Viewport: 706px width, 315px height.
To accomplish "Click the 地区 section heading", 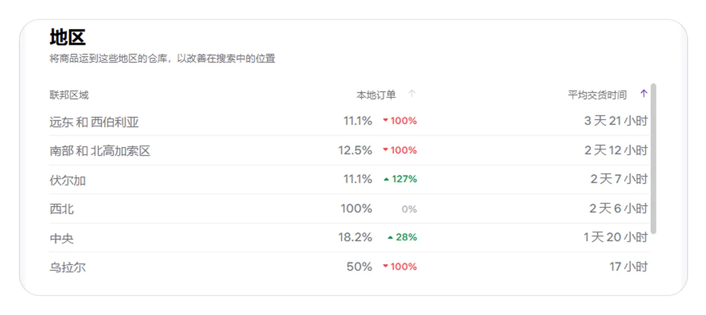I will coord(68,38).
